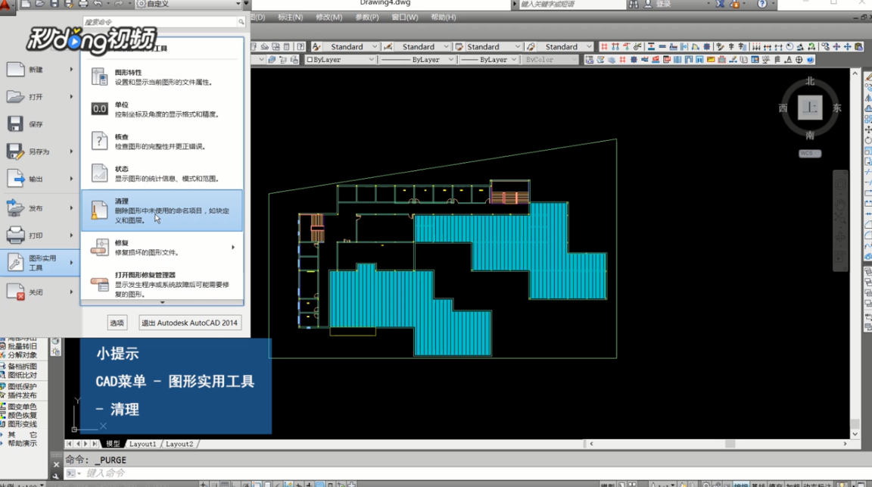The image size is (872, 487).
Task: Click 退出 Autodesk AutoCAD 2014 button
Action: pyautogui.click(x=190, y=323)
